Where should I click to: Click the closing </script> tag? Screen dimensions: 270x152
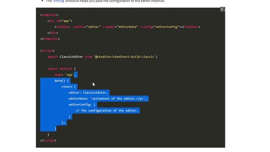[48, 141]
